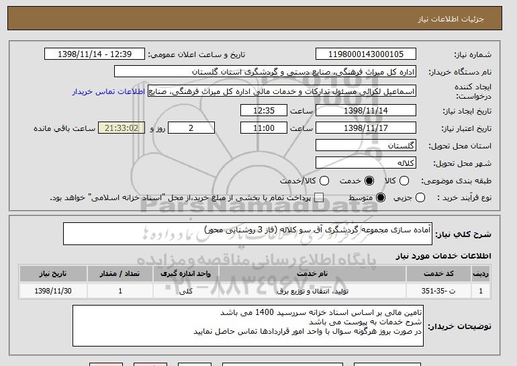Viewport: 517px width, 366px height.
Task: Click the validity date field 1398/11/17
Action: click(x=366, y=128)
